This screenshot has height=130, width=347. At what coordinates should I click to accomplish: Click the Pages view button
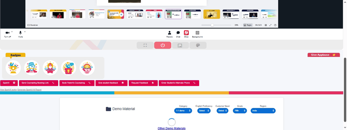point(248,25)
